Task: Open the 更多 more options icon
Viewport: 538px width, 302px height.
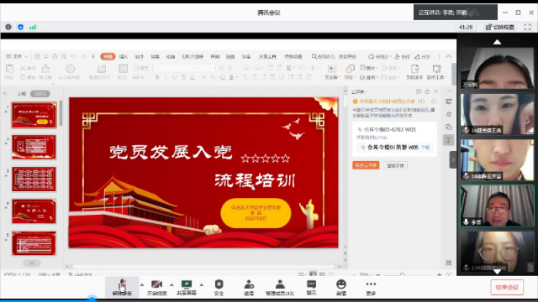Action: pos(371,287)
